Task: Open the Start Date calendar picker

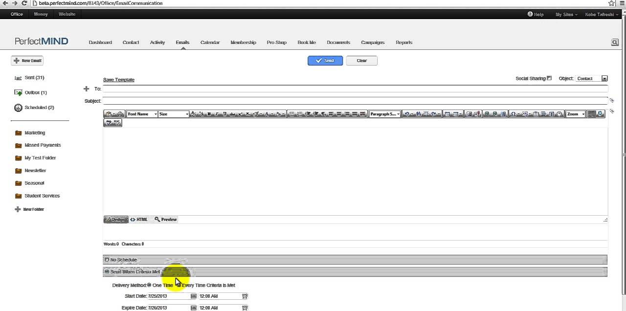Action: pyautogui.click(x=193, y=296)
